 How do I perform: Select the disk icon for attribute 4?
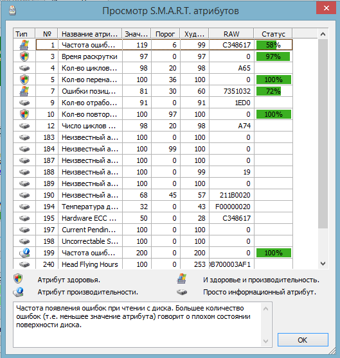pyautogui.click(x=24, y=68)
